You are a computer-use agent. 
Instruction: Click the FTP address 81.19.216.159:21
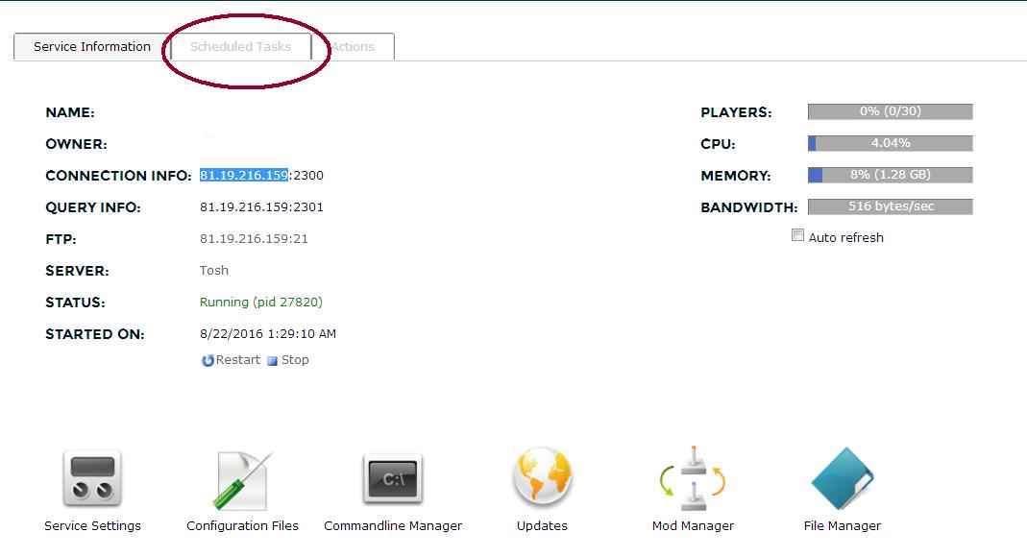tap(254, 239)
